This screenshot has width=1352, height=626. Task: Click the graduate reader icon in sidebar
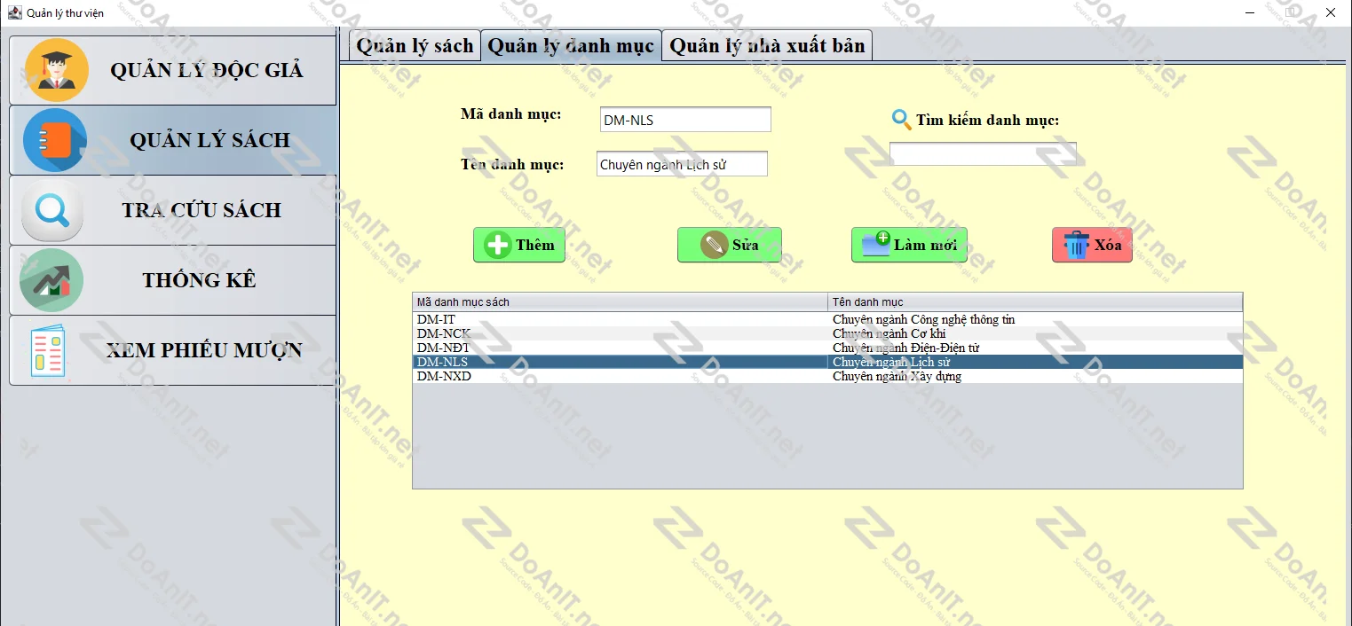pos(57,70)
